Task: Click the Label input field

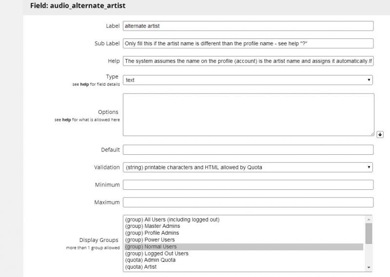Action: [x=248, y=26]
